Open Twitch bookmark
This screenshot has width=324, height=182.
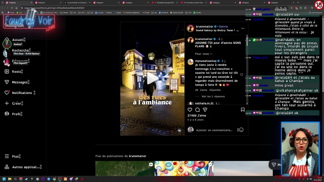[11, 13]
